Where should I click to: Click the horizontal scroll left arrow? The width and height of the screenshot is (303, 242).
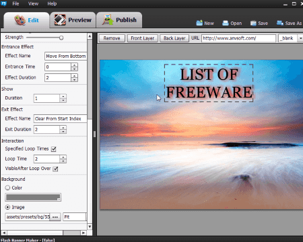point(4,233)
